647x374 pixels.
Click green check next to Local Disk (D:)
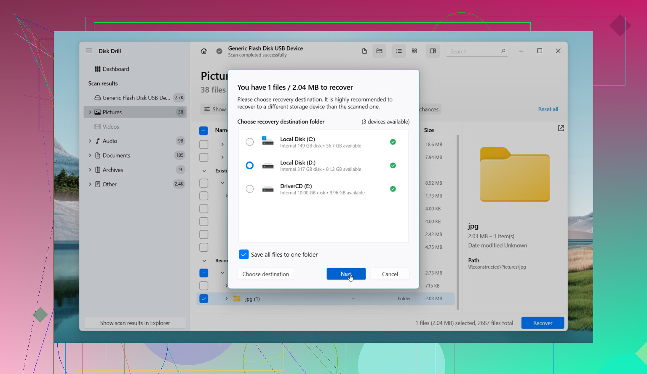click(x=393, y=166)
